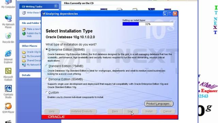This screenshot has width=218, height=123.
Task: Open My Computer desktop icon
Action: click(8, 4)
